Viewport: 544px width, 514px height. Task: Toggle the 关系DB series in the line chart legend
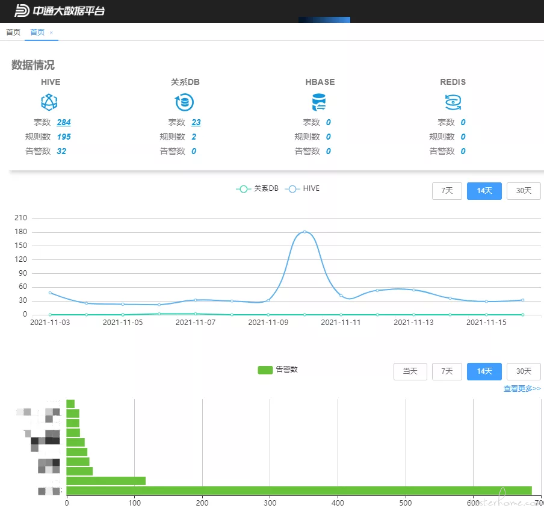point(257,188)
